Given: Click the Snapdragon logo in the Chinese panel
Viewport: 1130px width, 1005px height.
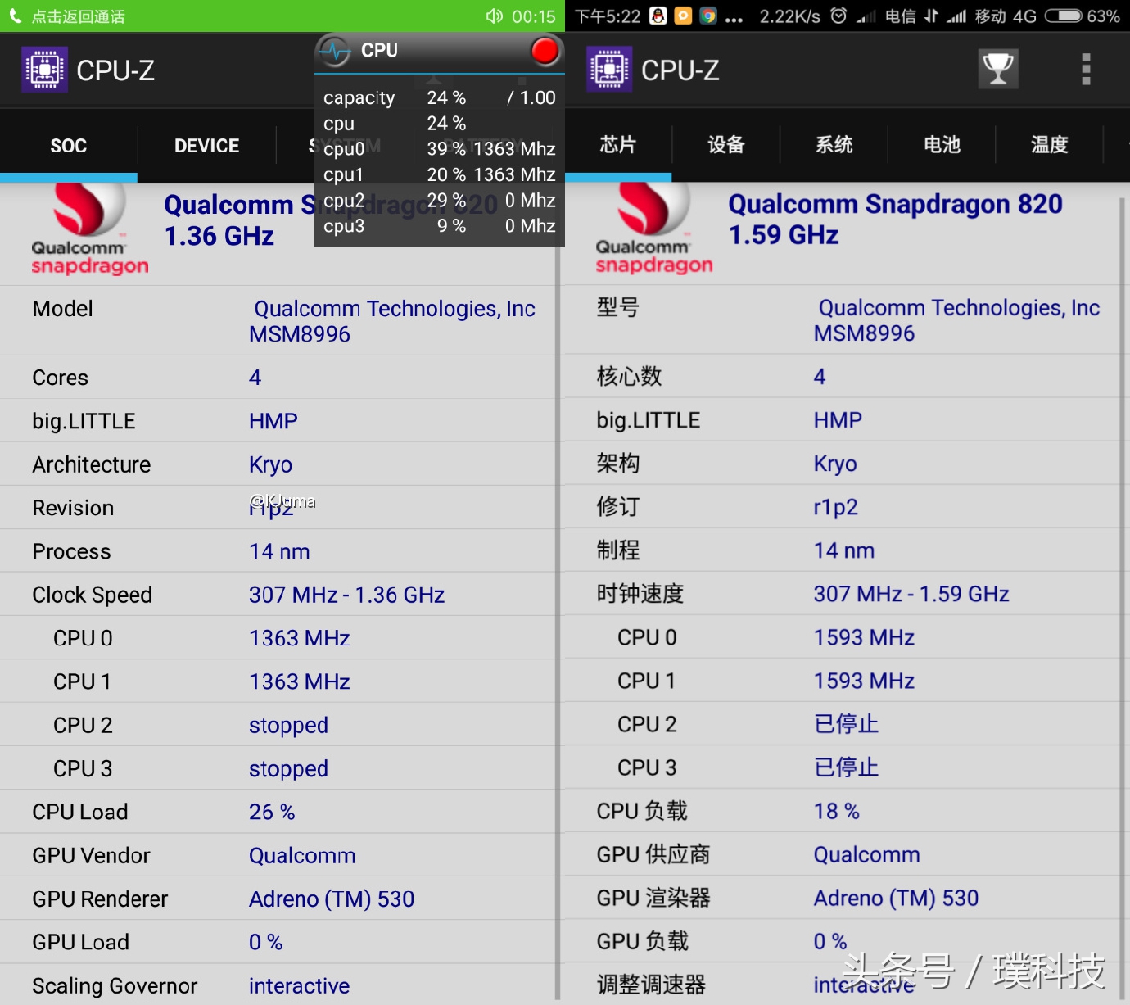Looking at the screenshot, I should 654,228.
